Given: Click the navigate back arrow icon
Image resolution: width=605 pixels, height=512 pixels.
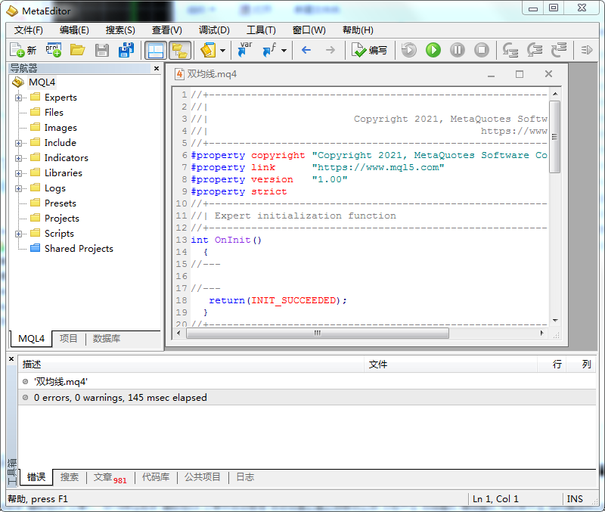Looking at the screenshot, I should [x=306, y=50].
